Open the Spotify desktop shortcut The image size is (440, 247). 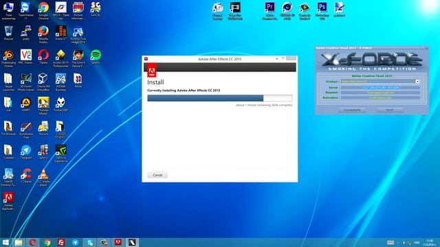pos(96,57)
